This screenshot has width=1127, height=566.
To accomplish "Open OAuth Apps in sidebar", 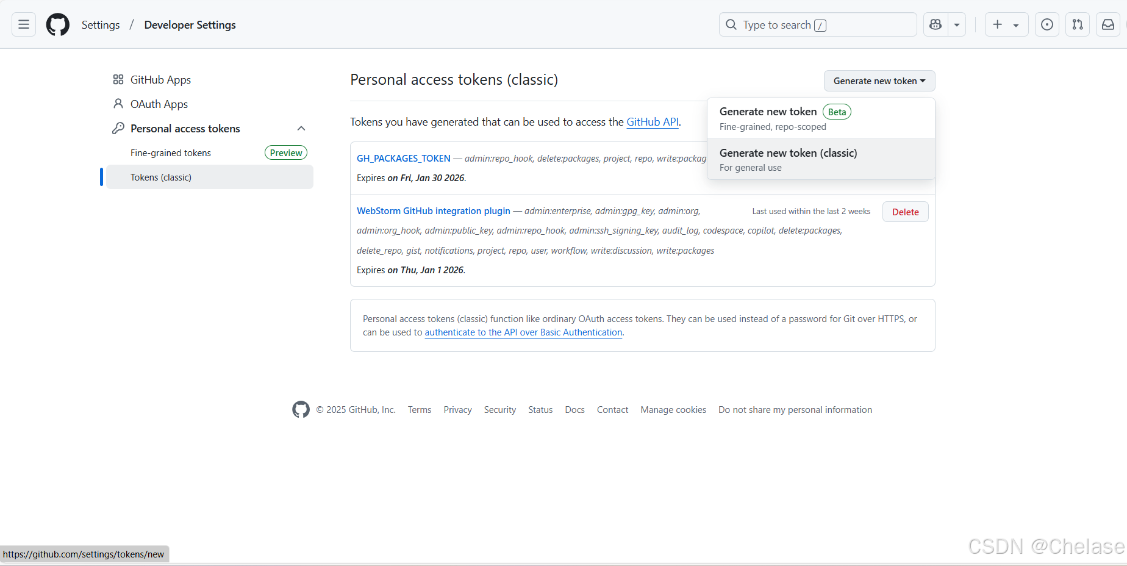I will [x=210, y=104].
